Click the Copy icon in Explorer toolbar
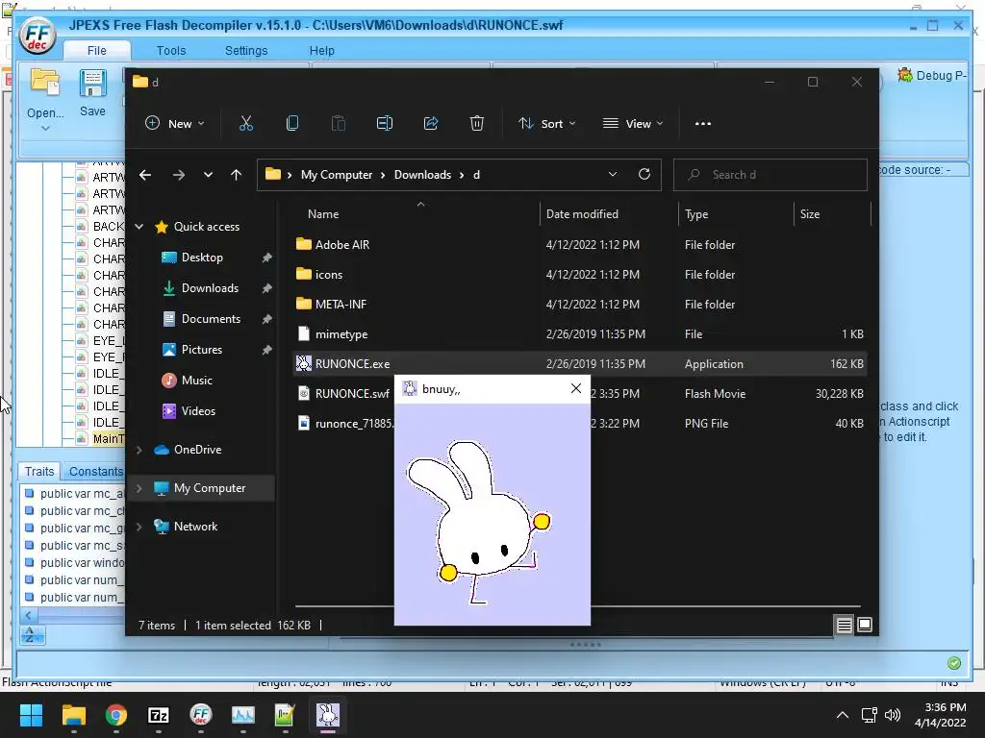 292,124
